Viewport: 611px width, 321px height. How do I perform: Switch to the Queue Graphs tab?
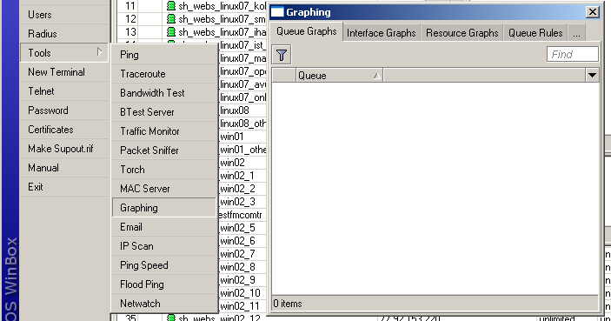pyautogui.click(x=307, y=31)
